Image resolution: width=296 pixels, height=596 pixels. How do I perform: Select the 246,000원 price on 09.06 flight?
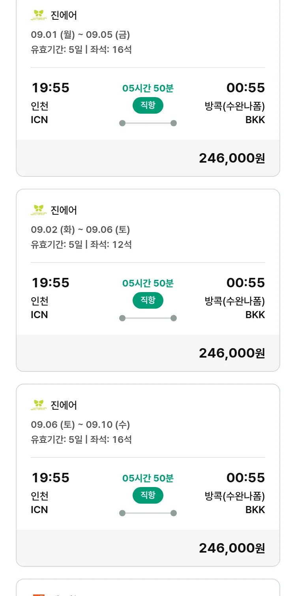(232, 548)
